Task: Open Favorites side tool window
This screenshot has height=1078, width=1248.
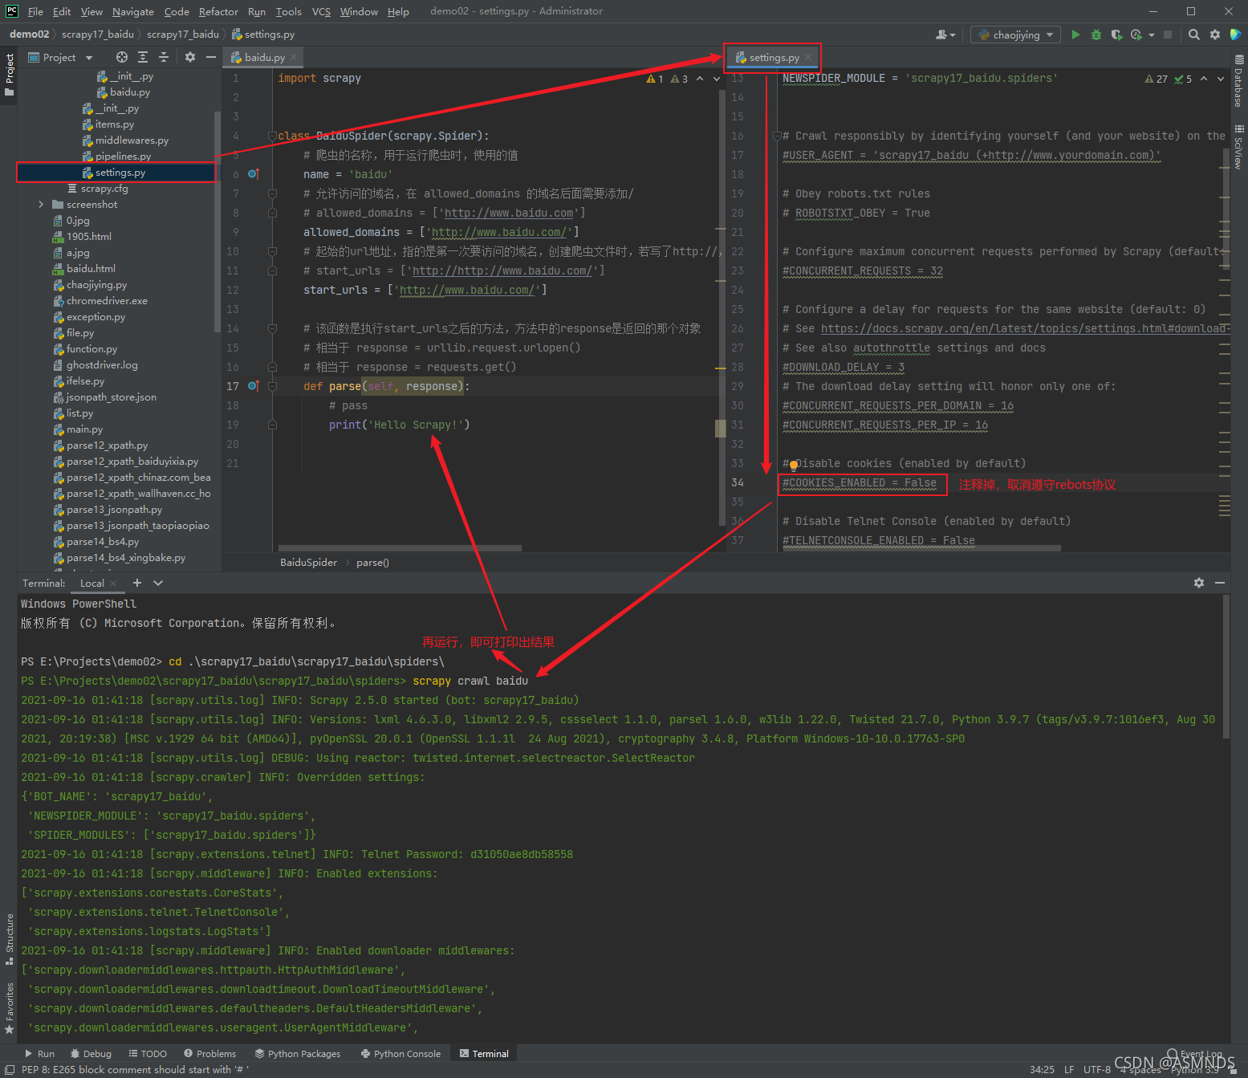Action: click(10, 1008)
